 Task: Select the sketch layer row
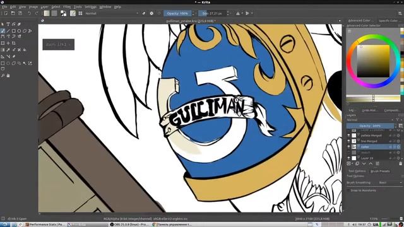coord(373,153)
